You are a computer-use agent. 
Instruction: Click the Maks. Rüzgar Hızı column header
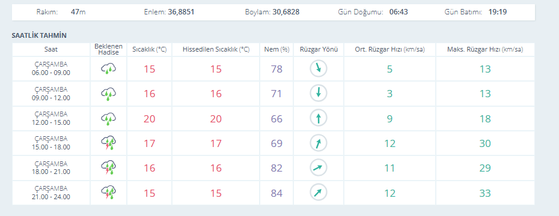click(x=485, y=49)
